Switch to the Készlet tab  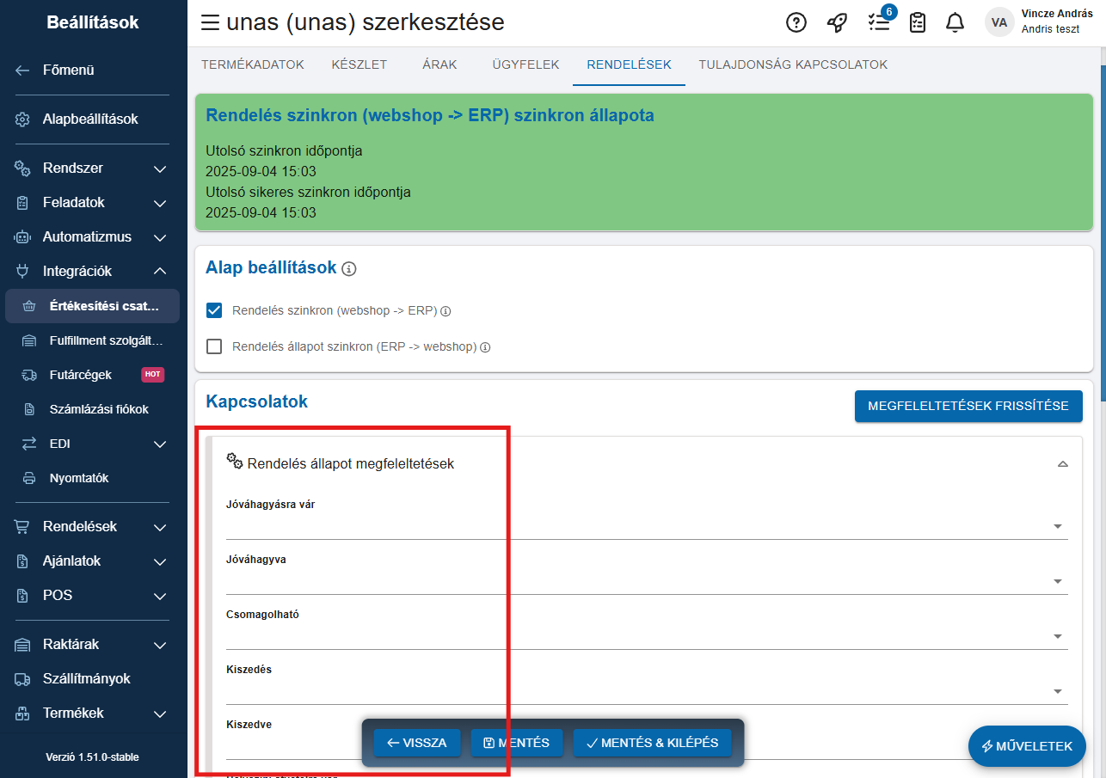359,64
